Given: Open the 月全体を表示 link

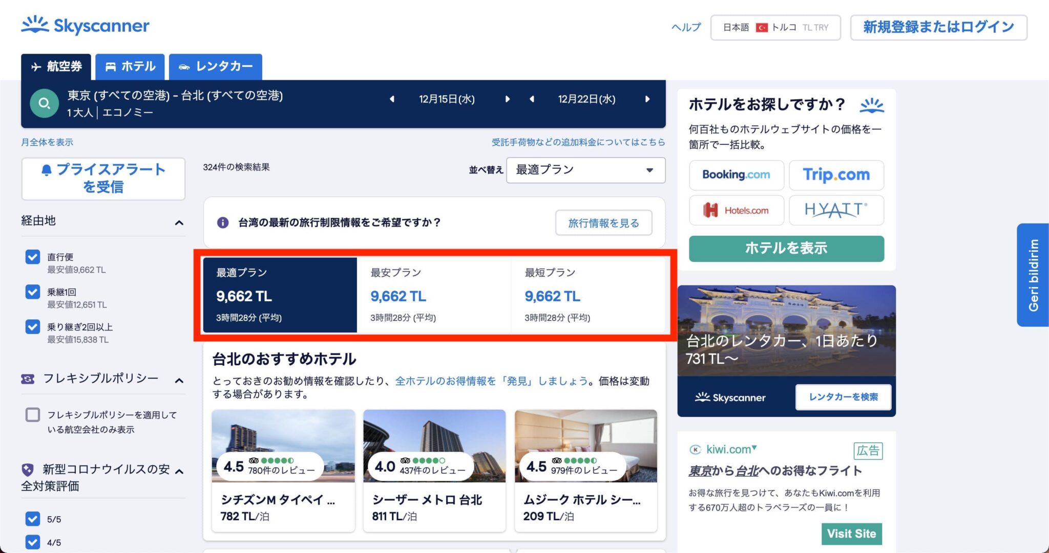Looking at the screenshot, I should [47, 142].
